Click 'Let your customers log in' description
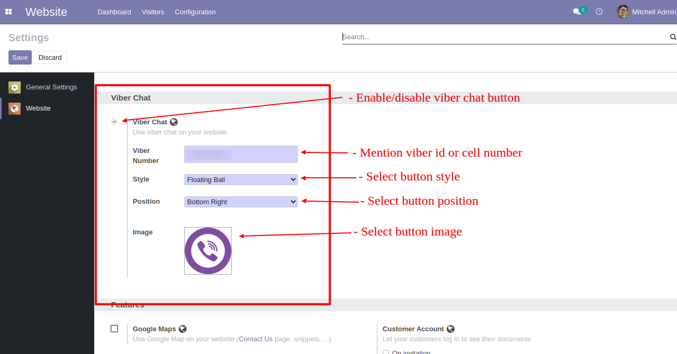The height and width of the screenshot is (354, 677). tap(457, 339)
